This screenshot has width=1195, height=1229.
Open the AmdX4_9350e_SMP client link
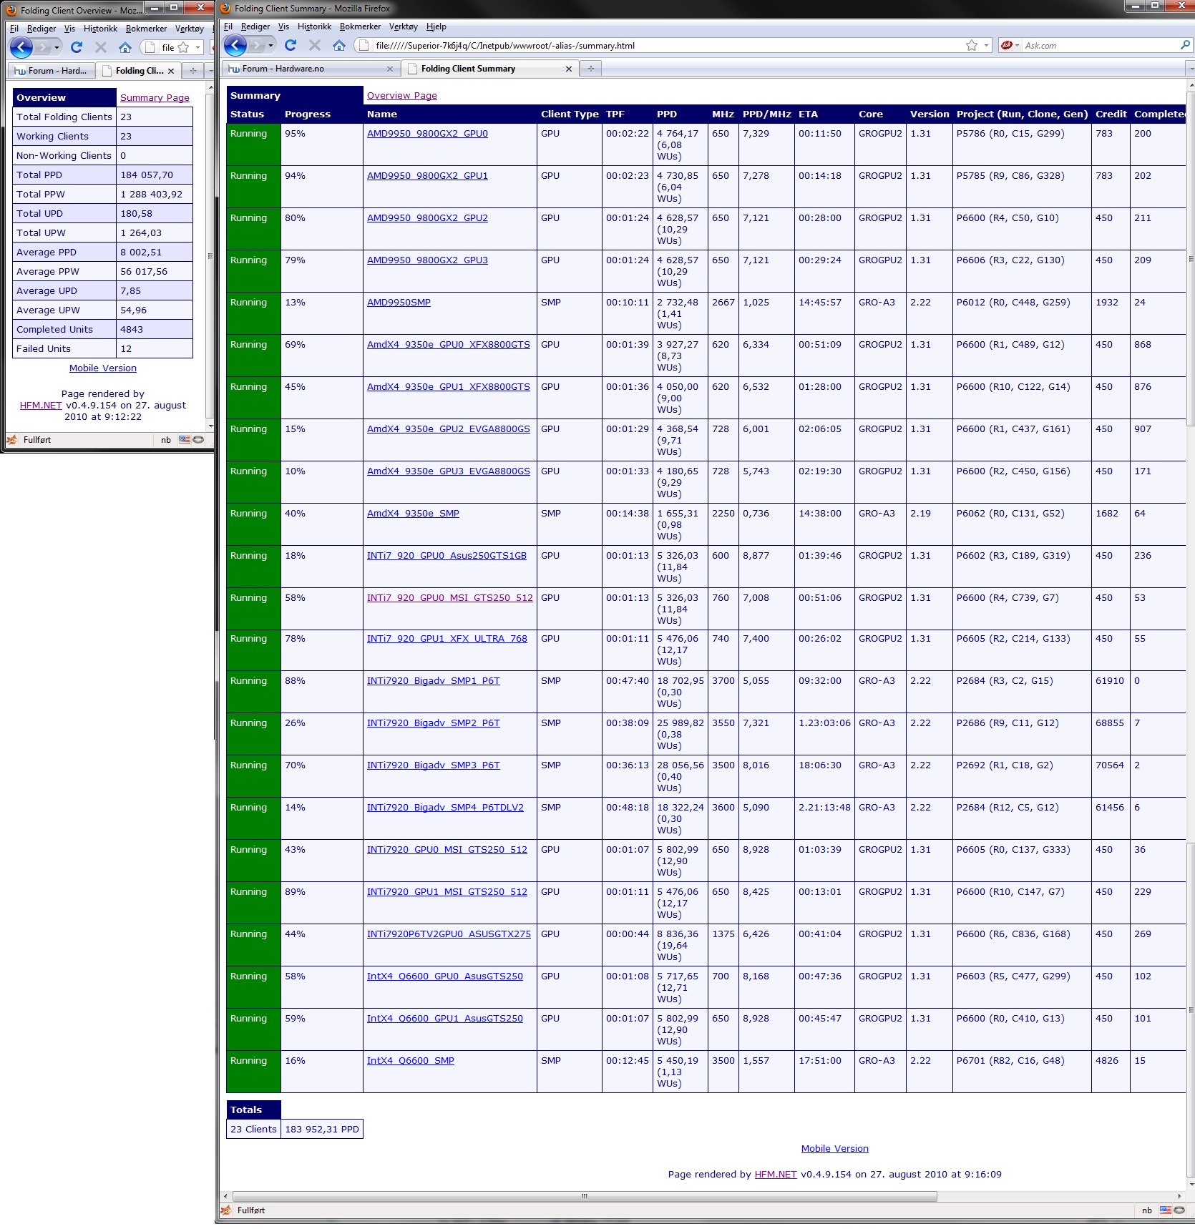413,513
